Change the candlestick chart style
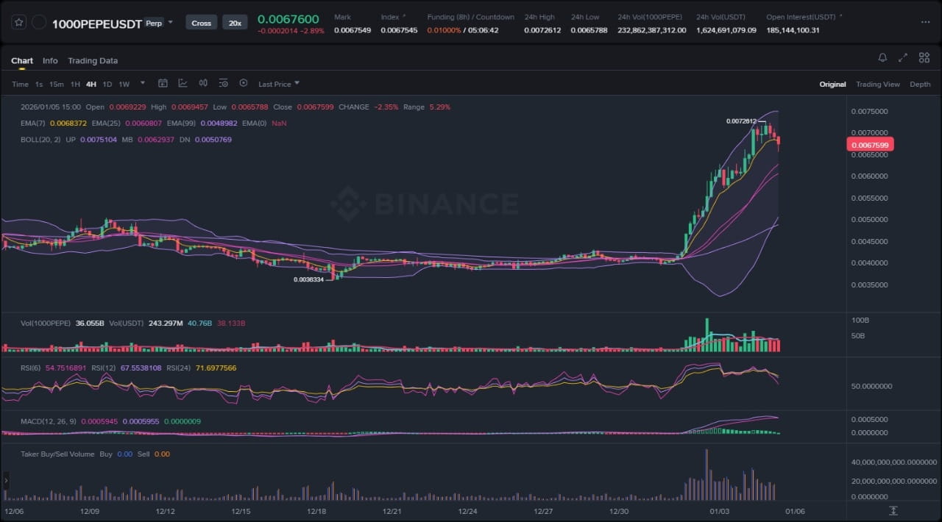 [x=203, y=83]
